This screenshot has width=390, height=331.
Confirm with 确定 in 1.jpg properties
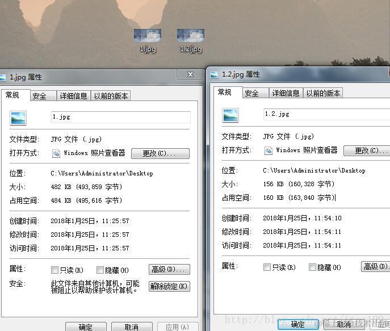86,327
